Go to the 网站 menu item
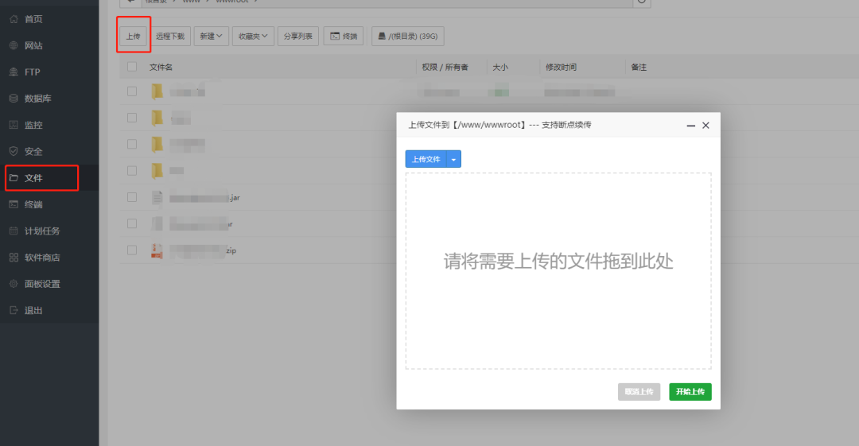 pos(49,45)
